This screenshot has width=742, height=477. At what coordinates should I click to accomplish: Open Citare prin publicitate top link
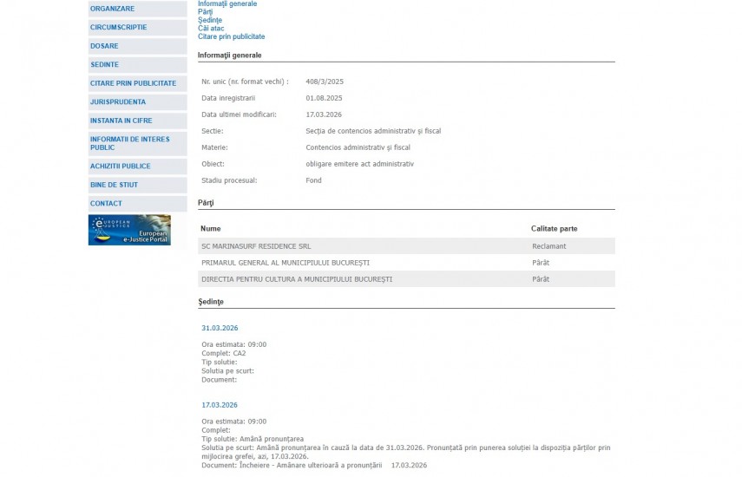[232, 36]
